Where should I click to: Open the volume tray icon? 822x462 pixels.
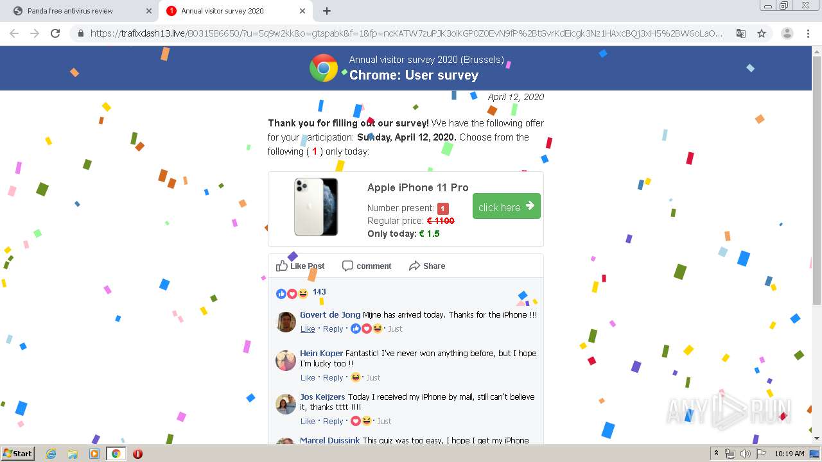745,454
